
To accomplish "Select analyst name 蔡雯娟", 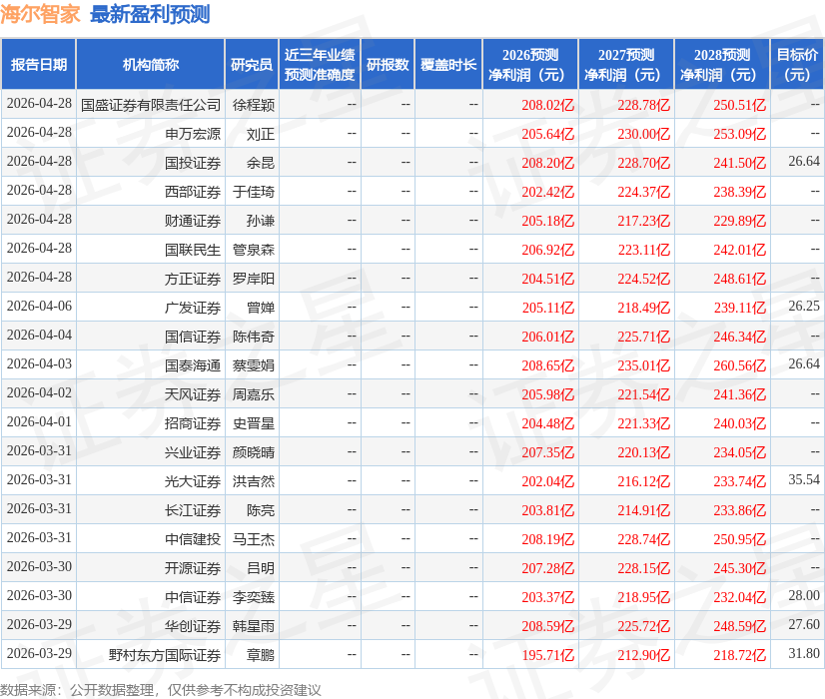I will click(254, 365).
